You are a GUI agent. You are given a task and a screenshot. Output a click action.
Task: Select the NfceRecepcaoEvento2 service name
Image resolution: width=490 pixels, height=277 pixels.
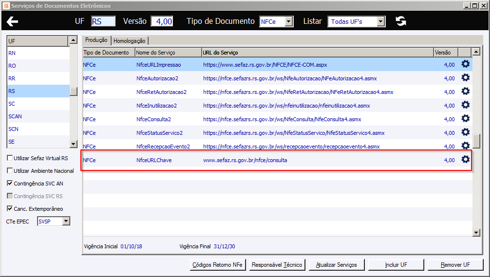click(x=163, y=147)
